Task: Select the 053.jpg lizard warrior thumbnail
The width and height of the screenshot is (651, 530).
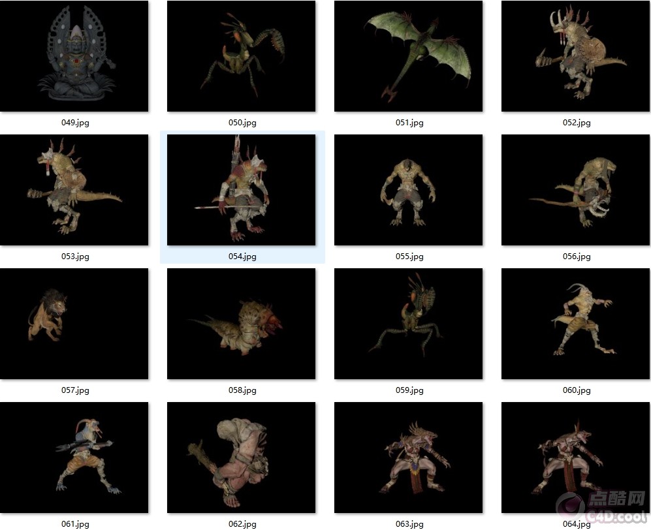Action: [74, 190]
